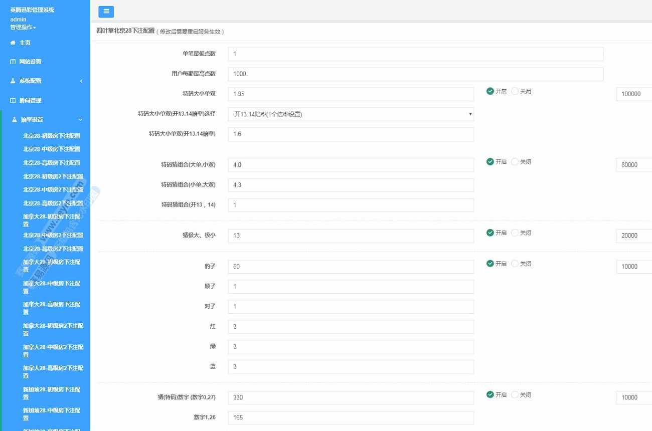
Task: Expand the 系统配置 menu chevron
Action: [81, 81]
